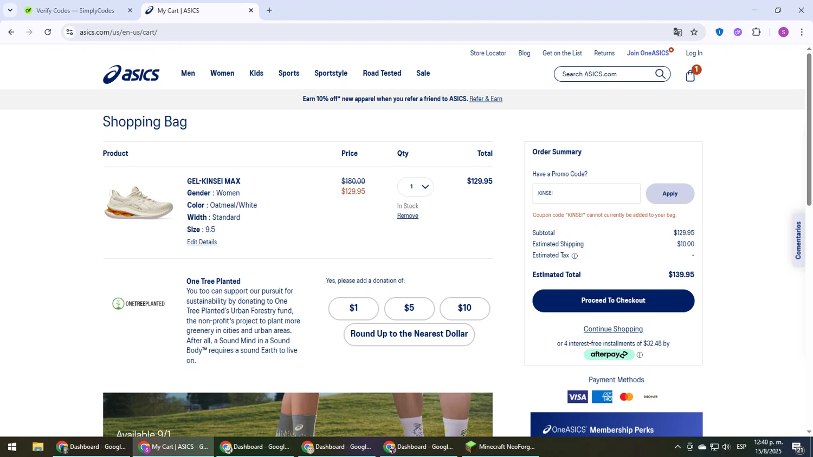Open the Sports menu
This screenshot has width=813, height=457.
[x=289, y=73]
